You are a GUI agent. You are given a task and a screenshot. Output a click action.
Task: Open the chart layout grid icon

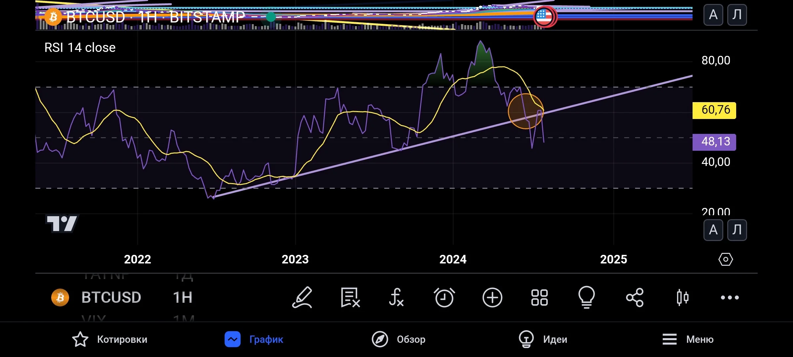coord(540,297)
